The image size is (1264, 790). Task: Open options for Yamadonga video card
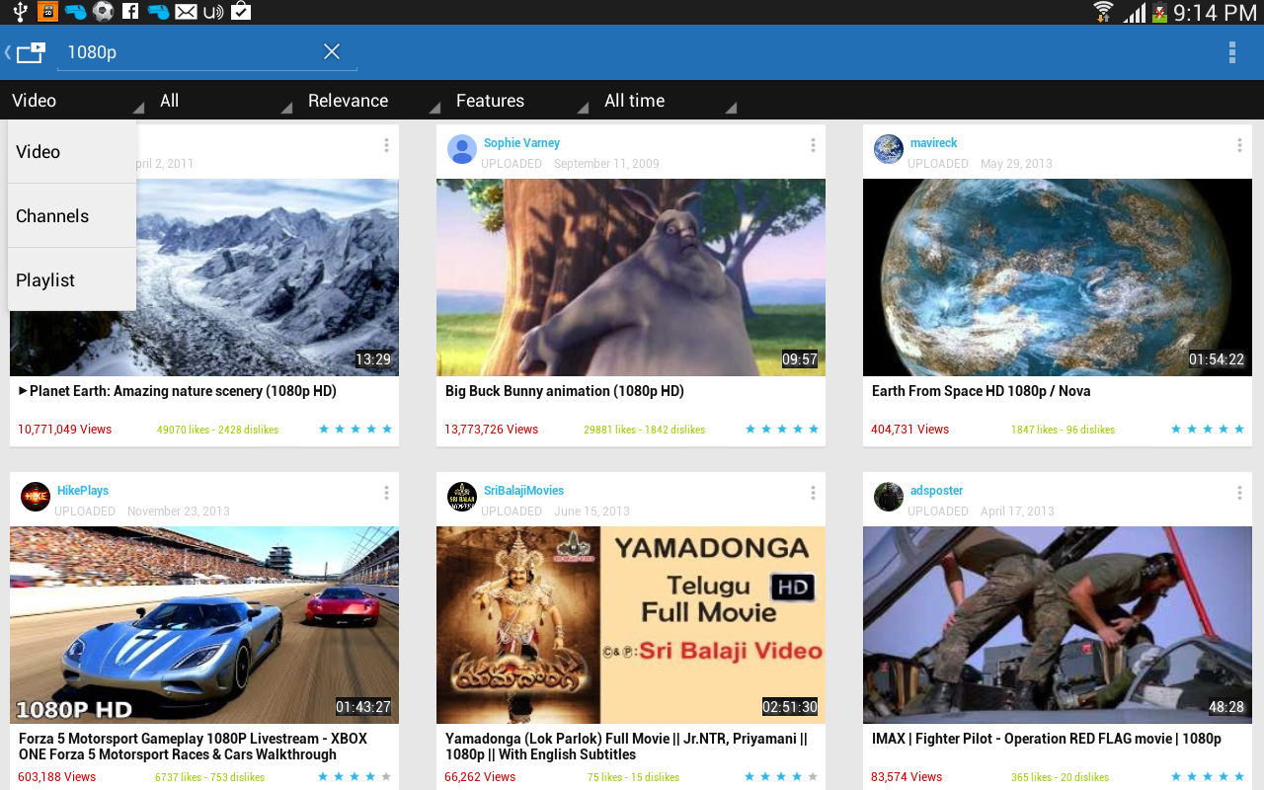[x=813, y=493]
